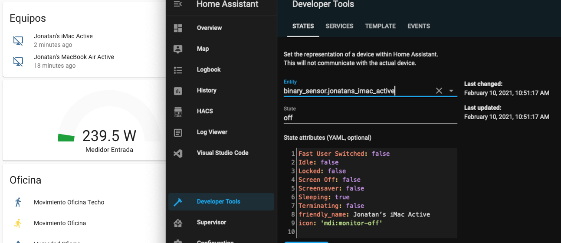Open the Entity dropdown arrow
Image resolution: width=561 pixels, height=243 pixels.
point(451,91)
